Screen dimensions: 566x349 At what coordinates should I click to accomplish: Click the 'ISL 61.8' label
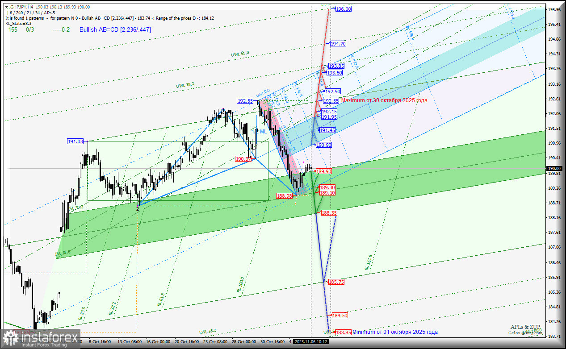click(x=63, y=253)
